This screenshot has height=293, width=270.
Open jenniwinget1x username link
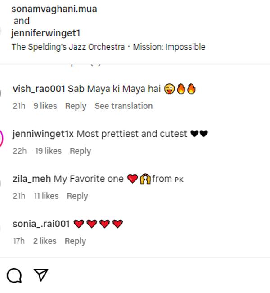pyautogui.click(x=43, y=134)
